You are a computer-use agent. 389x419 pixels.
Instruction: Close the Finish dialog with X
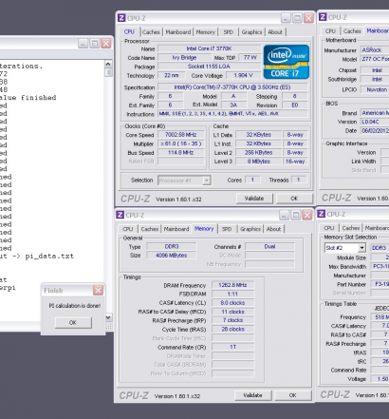coord(98,290)
